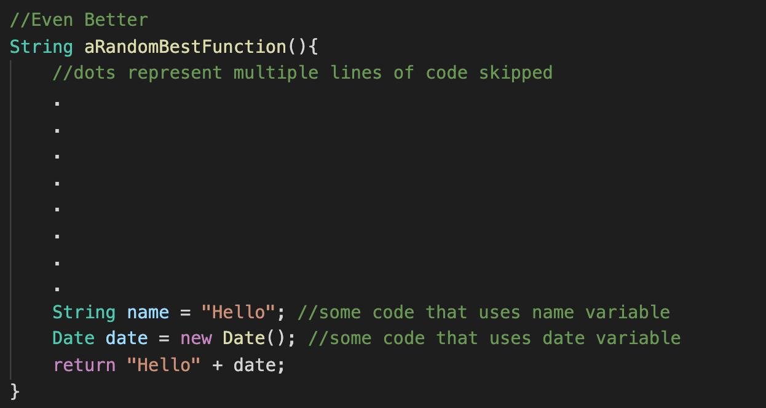Click the first dot placeholder line
Viewport: 766px width, 408px height.
coord(57,103)
